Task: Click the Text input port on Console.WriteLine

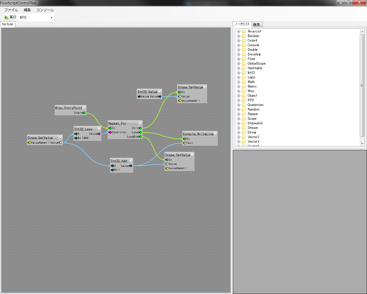Action: [x=185, y=143]
